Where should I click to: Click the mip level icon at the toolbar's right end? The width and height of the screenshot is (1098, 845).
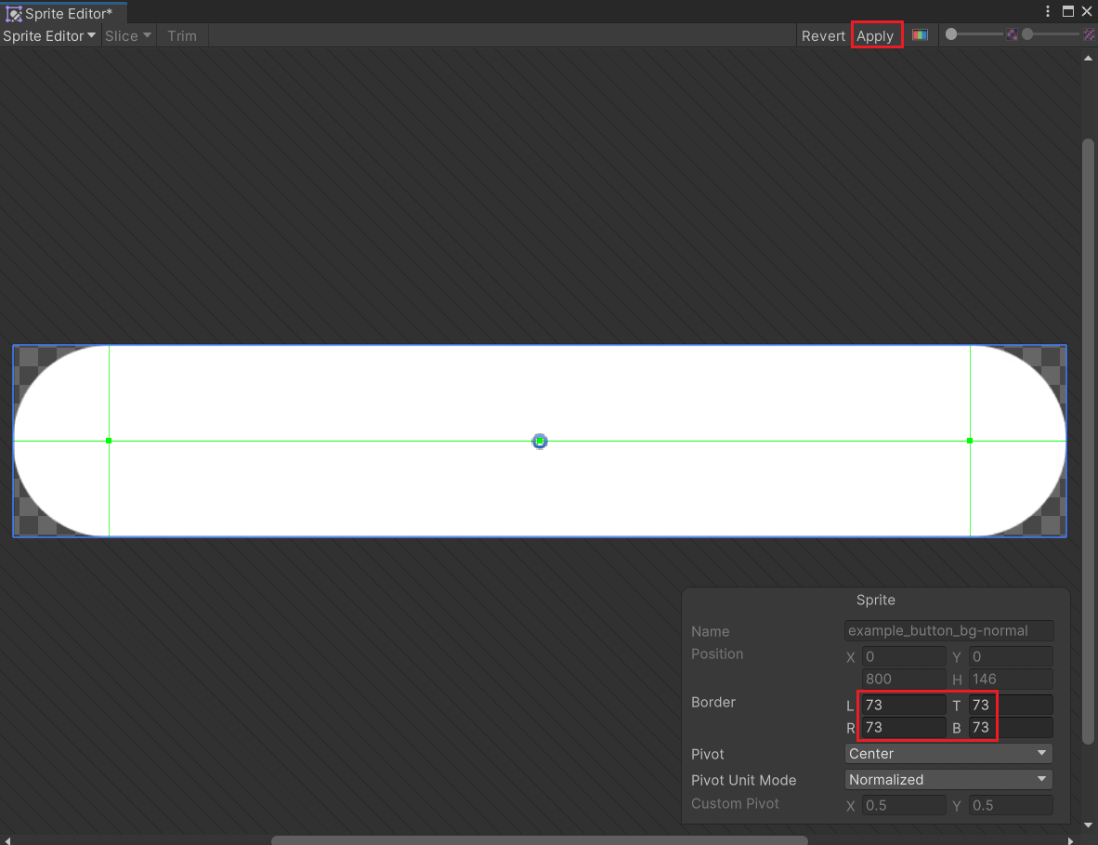point(1089,34)
